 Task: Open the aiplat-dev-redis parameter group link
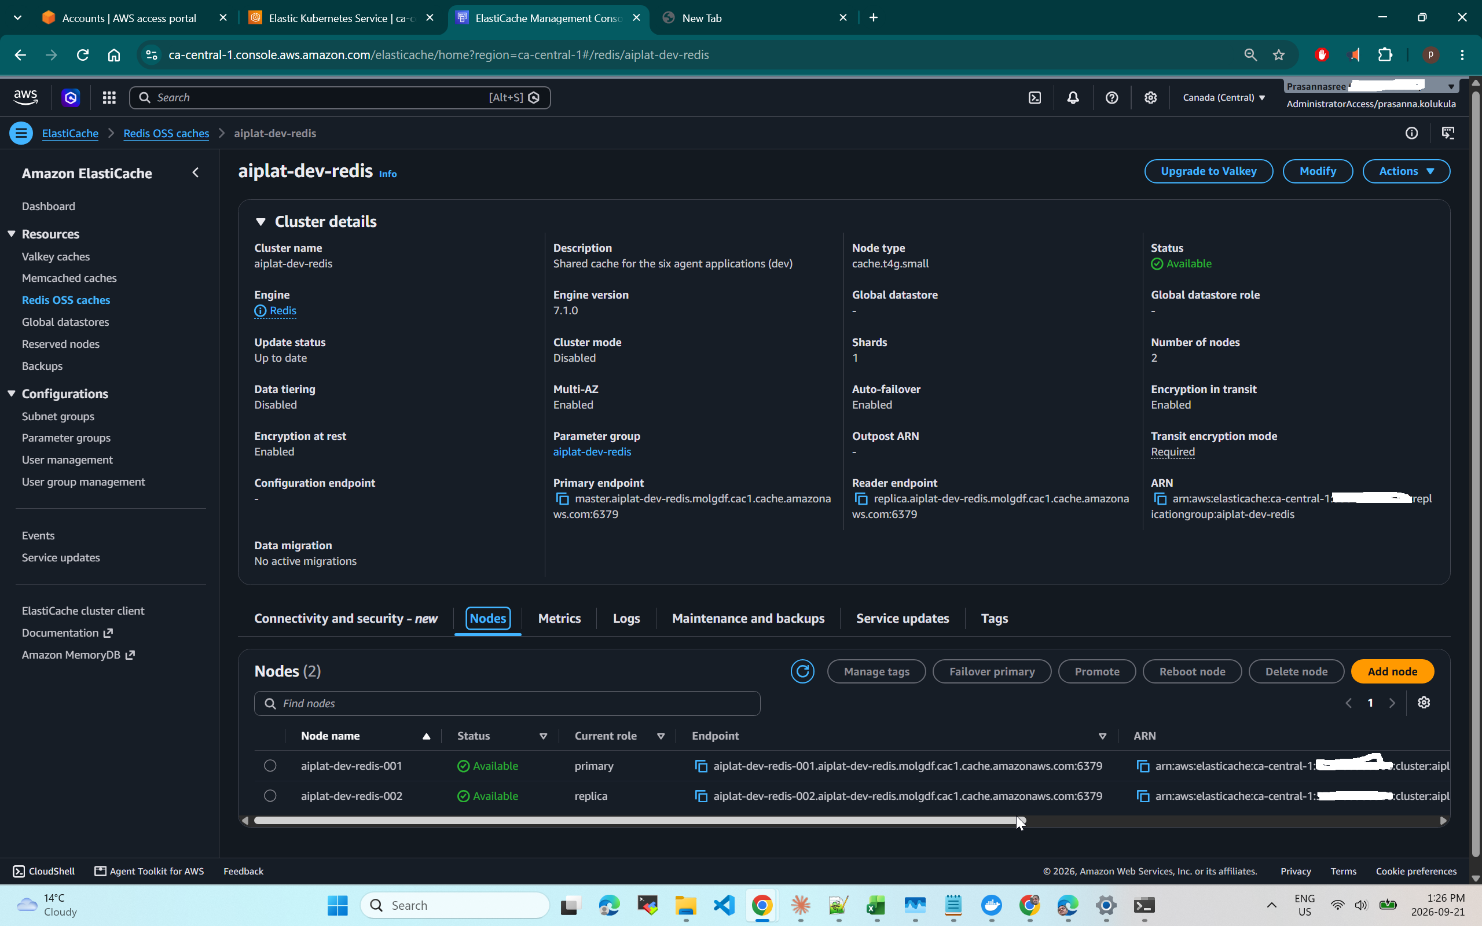click(x=592, y=451)
